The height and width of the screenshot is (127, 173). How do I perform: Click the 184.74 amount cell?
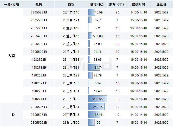pyautogui.click(x=98, y=68)
